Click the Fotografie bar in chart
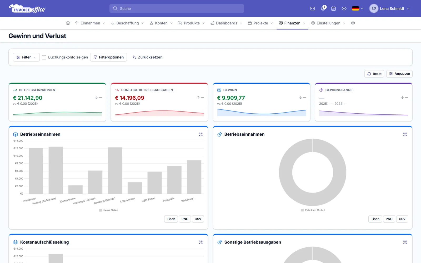Screen dimensions: 421x263 pyautogui.click(x=174, y=180)
